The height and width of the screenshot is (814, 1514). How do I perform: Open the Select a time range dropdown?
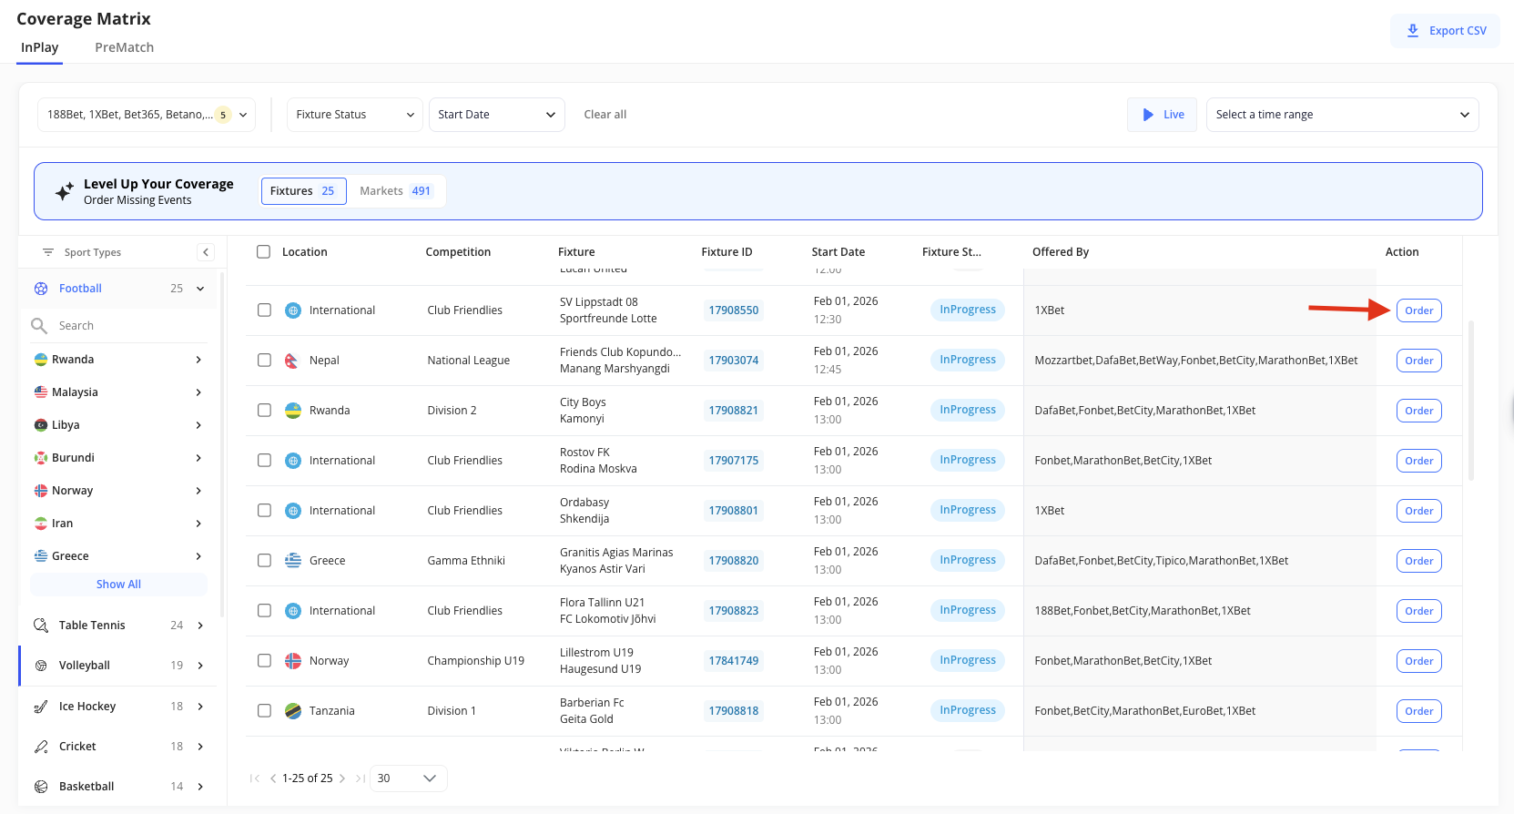click(1341, 115)
